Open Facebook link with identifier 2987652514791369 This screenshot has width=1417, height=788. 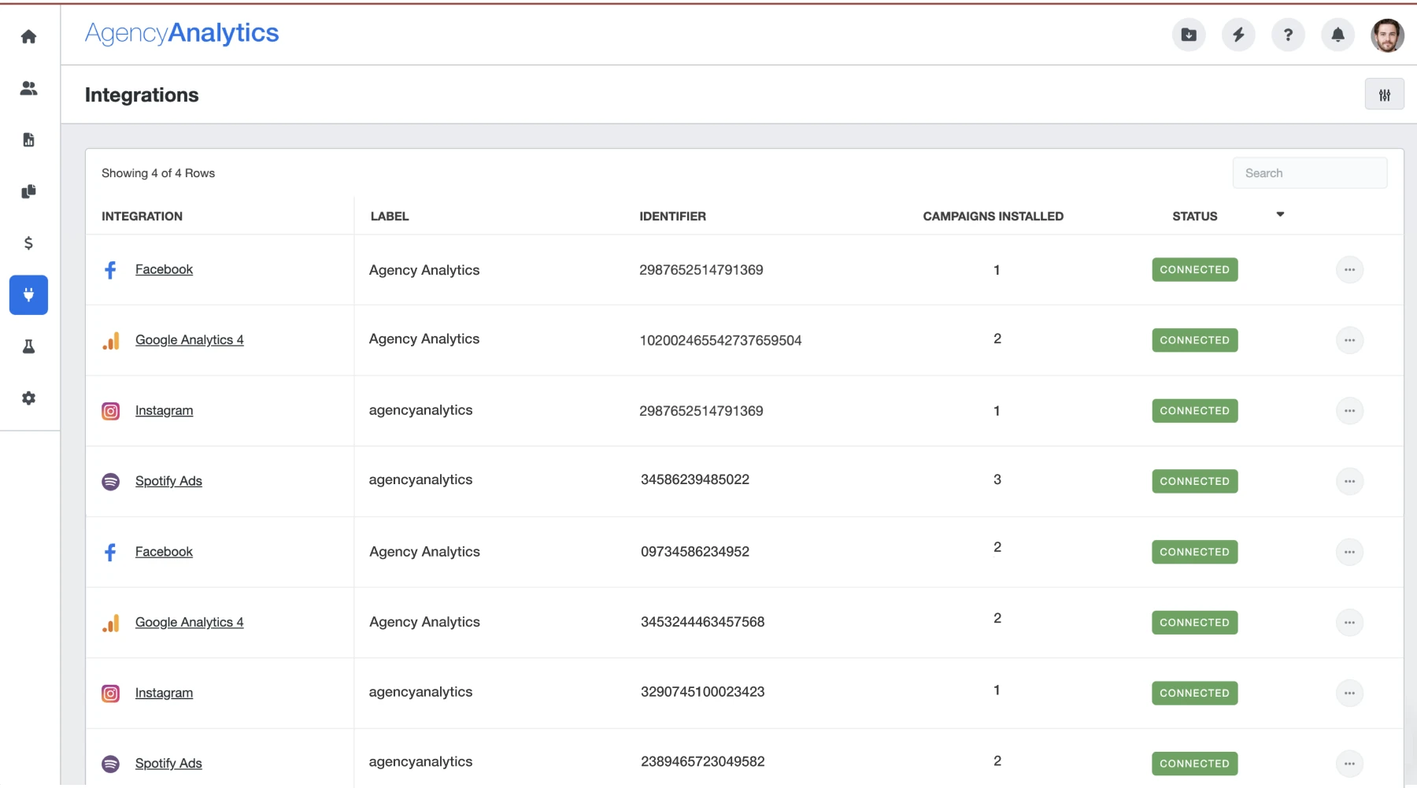[164, 269]
